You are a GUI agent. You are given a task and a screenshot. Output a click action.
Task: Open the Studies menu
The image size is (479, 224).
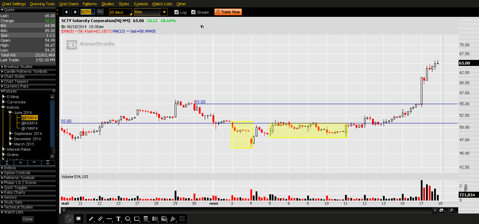(108, 4)
